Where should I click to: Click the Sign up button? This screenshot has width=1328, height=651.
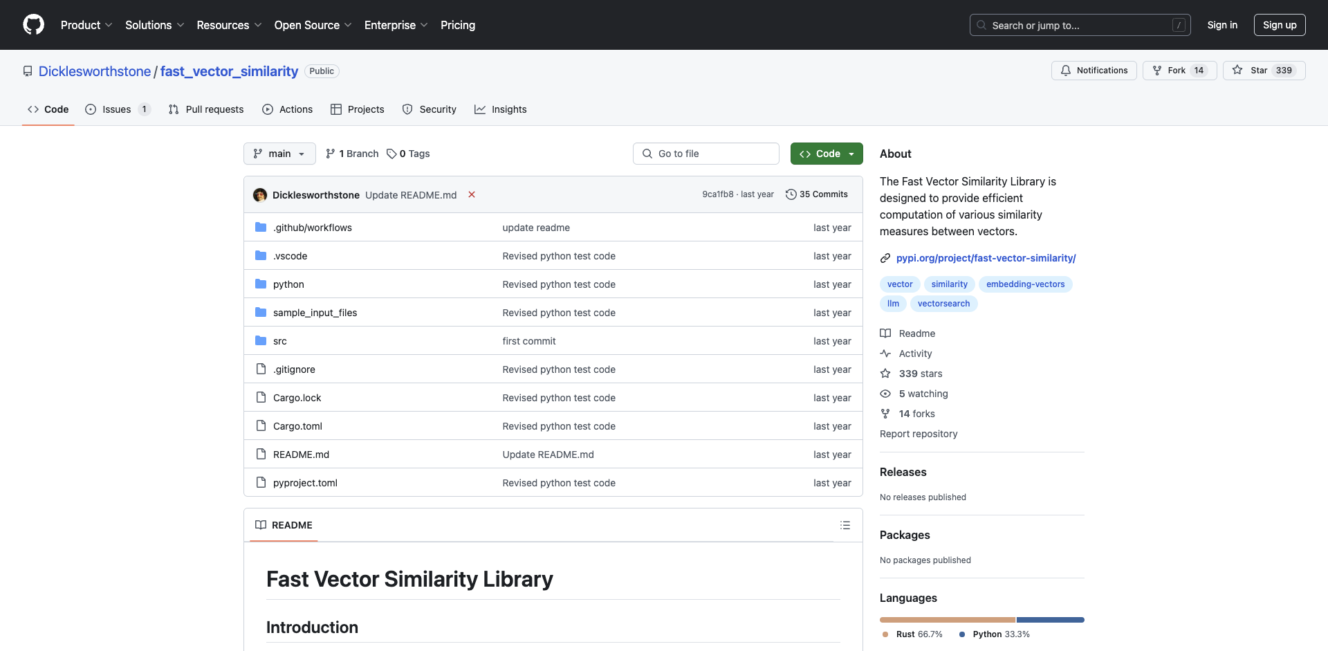(1280, 25)
